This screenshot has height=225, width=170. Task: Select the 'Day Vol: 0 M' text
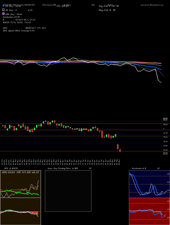[107, 10]
